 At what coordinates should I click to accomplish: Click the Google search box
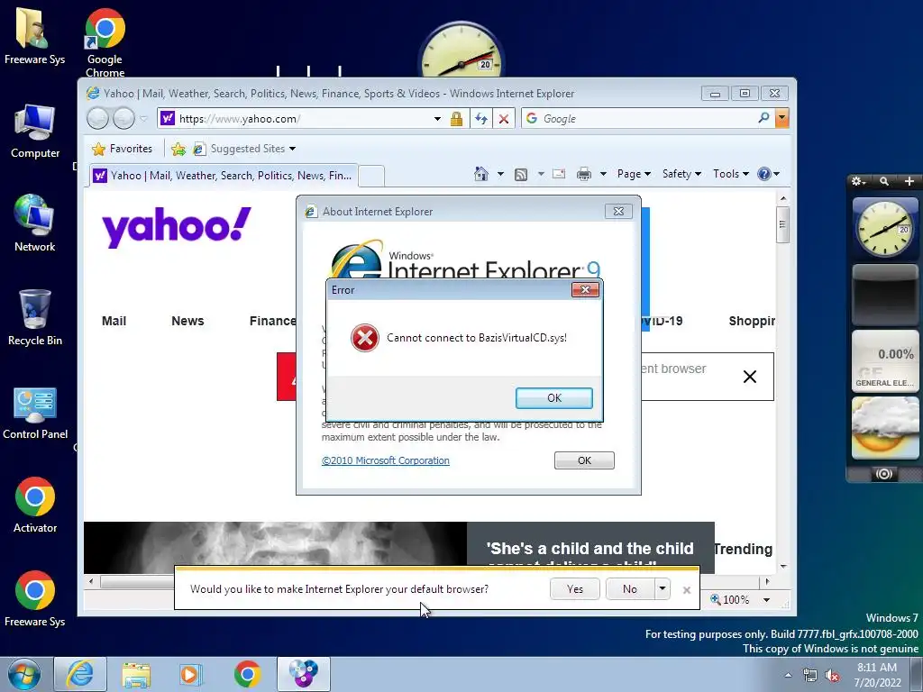(x=639, y=118)
